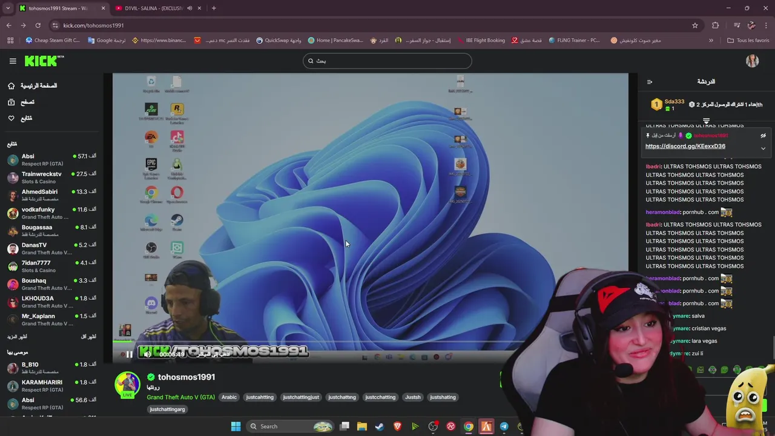775x436 pixels.
Task: Select the Justsh tag
Action: click(413, 397)
